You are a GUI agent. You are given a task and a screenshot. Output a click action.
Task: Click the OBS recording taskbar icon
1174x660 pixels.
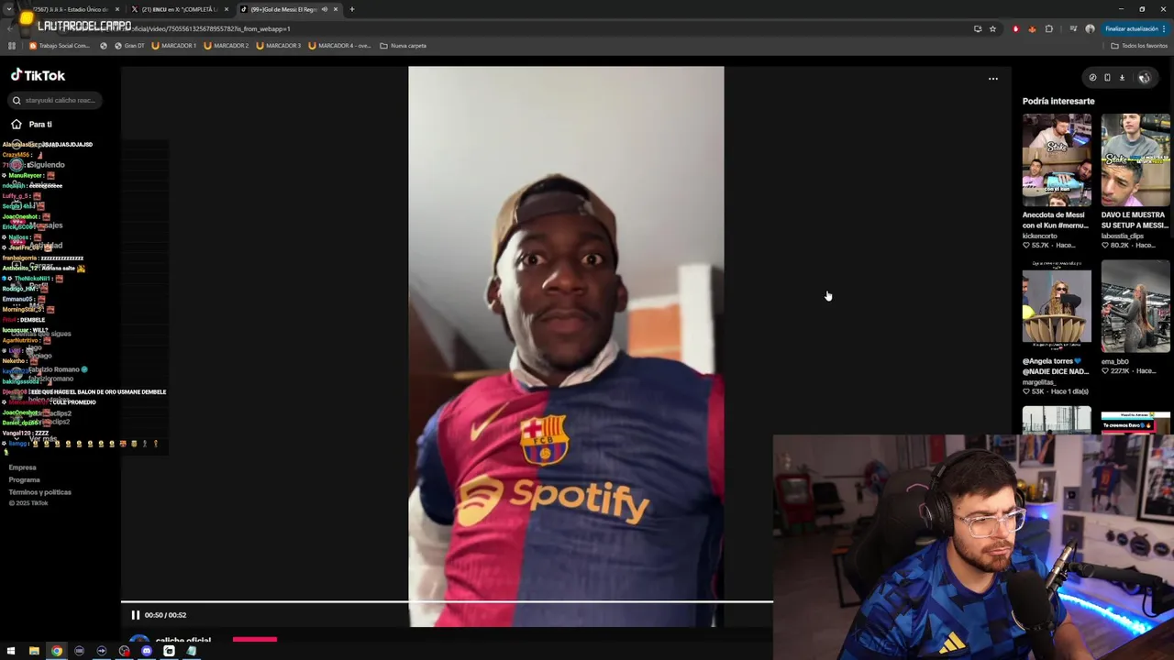click(x=124, y=651)
